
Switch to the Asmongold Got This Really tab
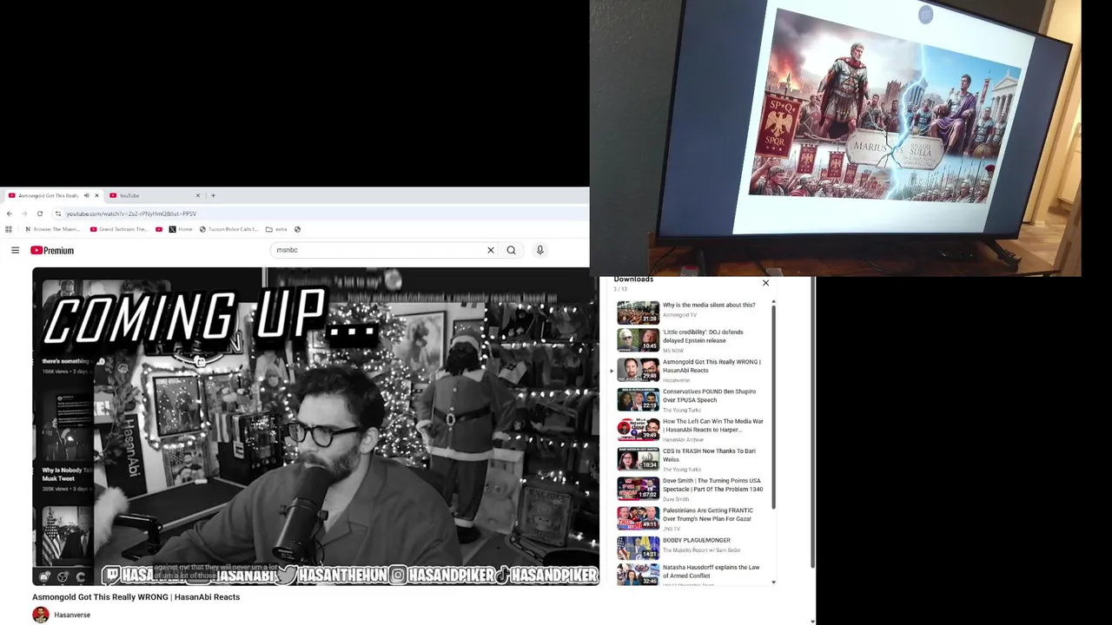pyautogui.click(x=54, y=195)
